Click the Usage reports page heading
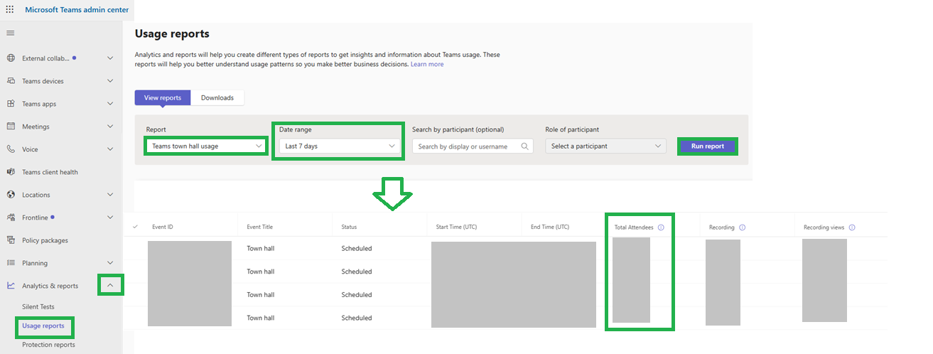933x354 pixels. pyautogui.click(x=172, y=34)
